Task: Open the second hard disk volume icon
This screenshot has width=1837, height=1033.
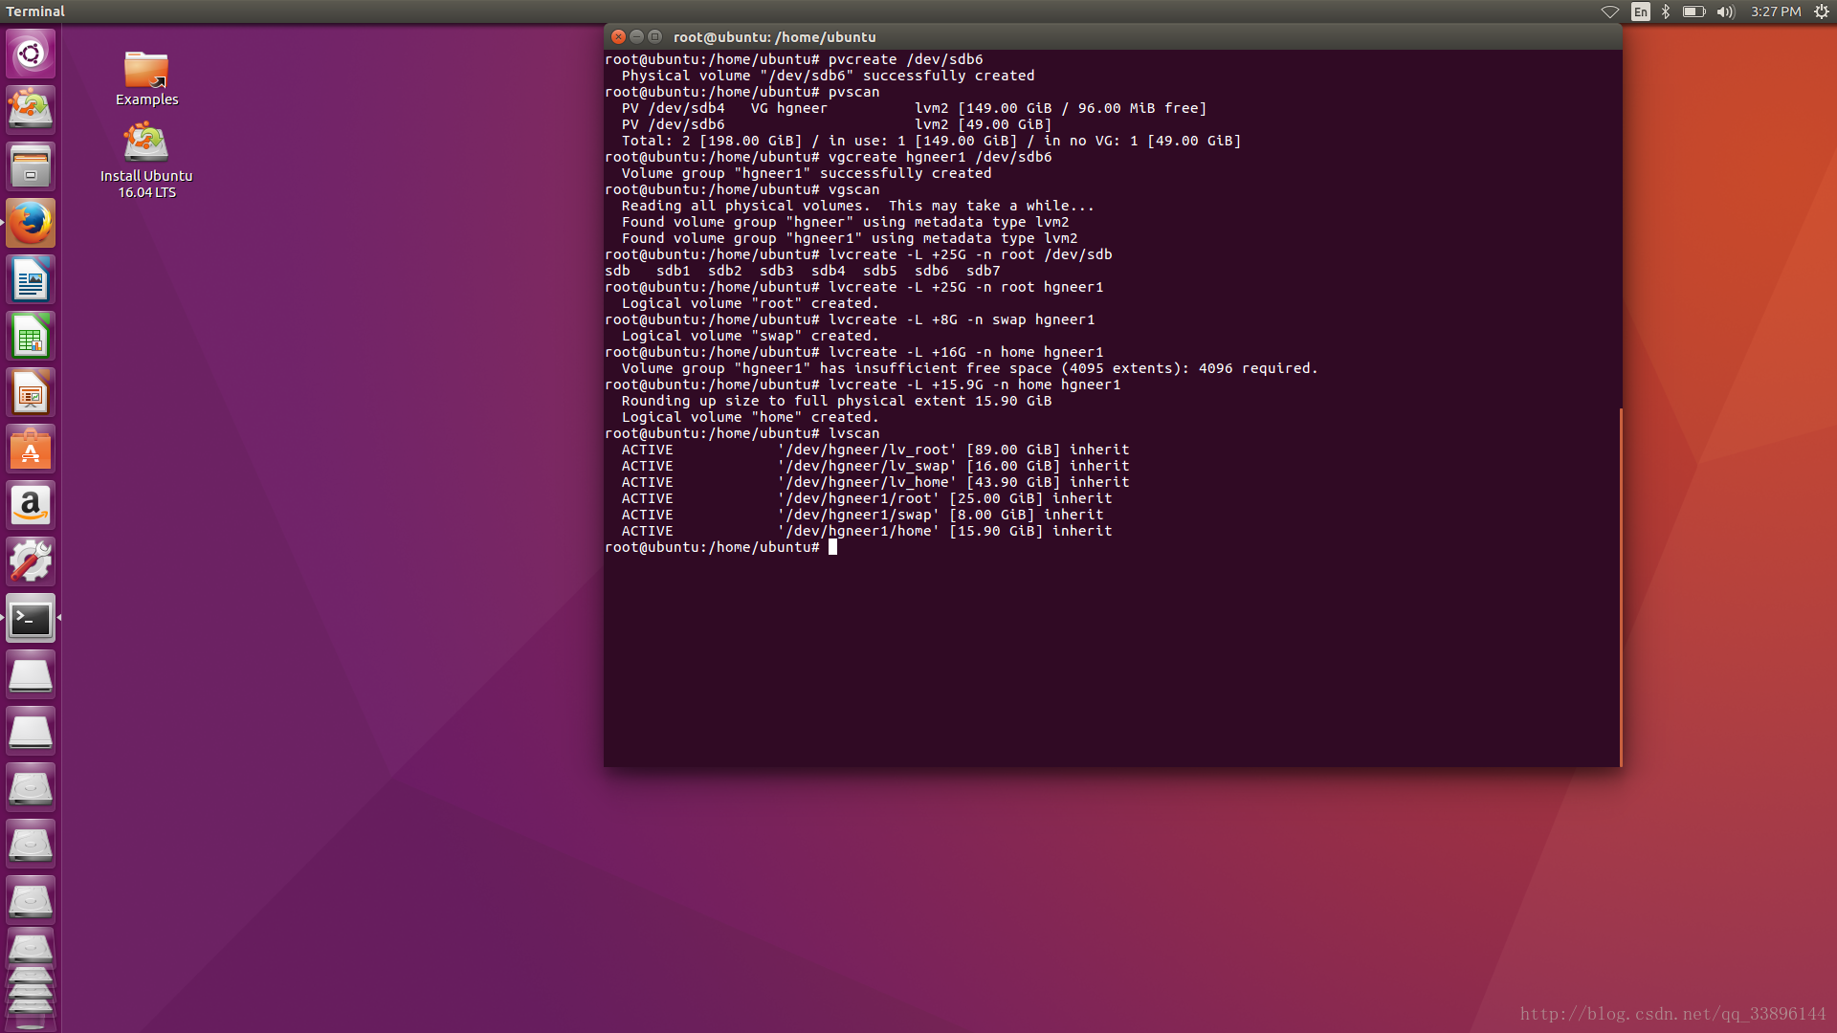Action: pyautogui.click(x=31, y=844)
